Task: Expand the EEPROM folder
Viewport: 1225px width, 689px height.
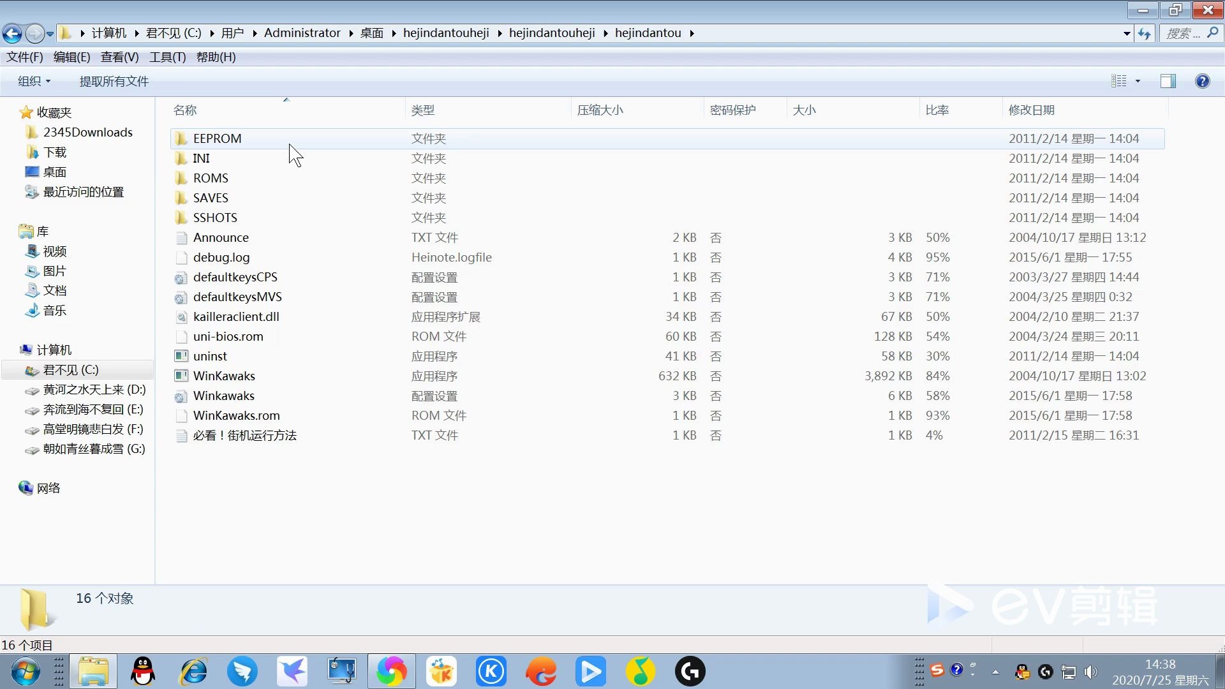Action: (x=216, y=138)
